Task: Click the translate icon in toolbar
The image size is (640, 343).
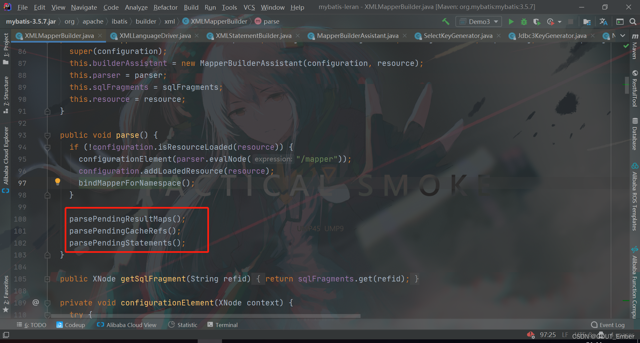Action: [x=603, y=22]
